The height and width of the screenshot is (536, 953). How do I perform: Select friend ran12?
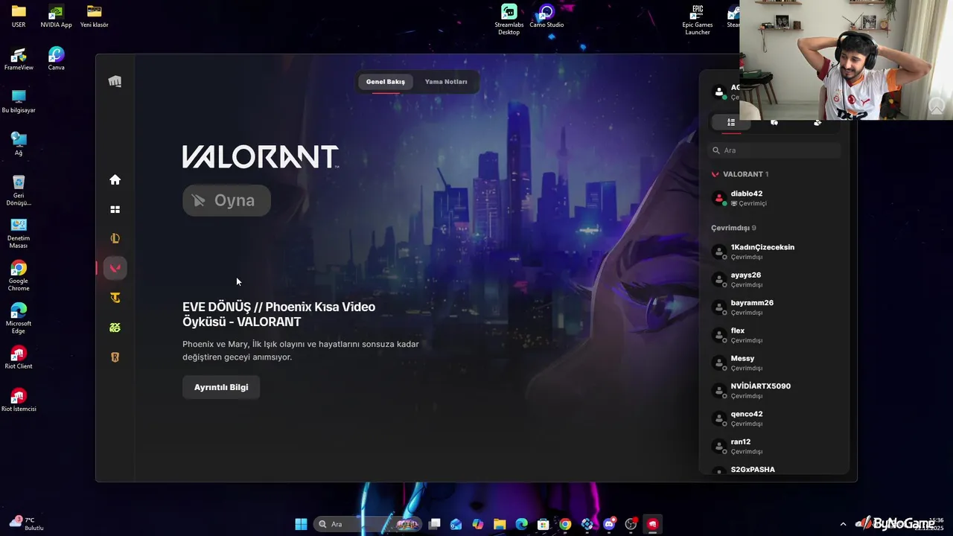coord(774,447)
